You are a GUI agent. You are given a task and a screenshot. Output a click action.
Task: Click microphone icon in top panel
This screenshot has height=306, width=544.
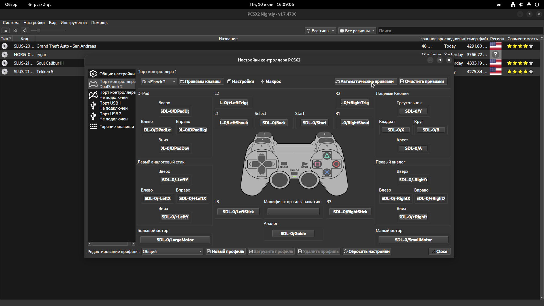[529, 5]
